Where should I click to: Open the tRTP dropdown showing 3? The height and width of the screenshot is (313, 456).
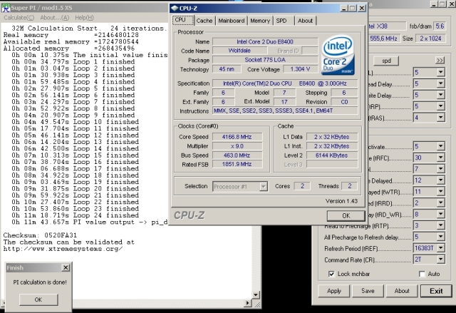[x=441, y=225]
